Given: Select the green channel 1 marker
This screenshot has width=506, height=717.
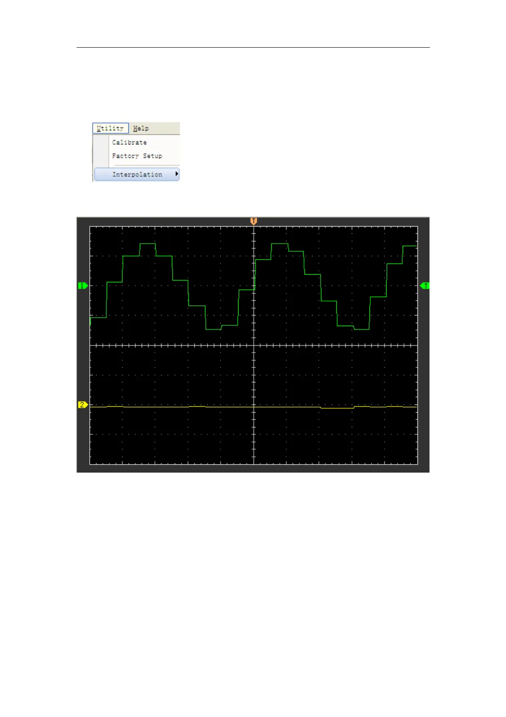Looking at the screenshot, I should tap(82, 286).
